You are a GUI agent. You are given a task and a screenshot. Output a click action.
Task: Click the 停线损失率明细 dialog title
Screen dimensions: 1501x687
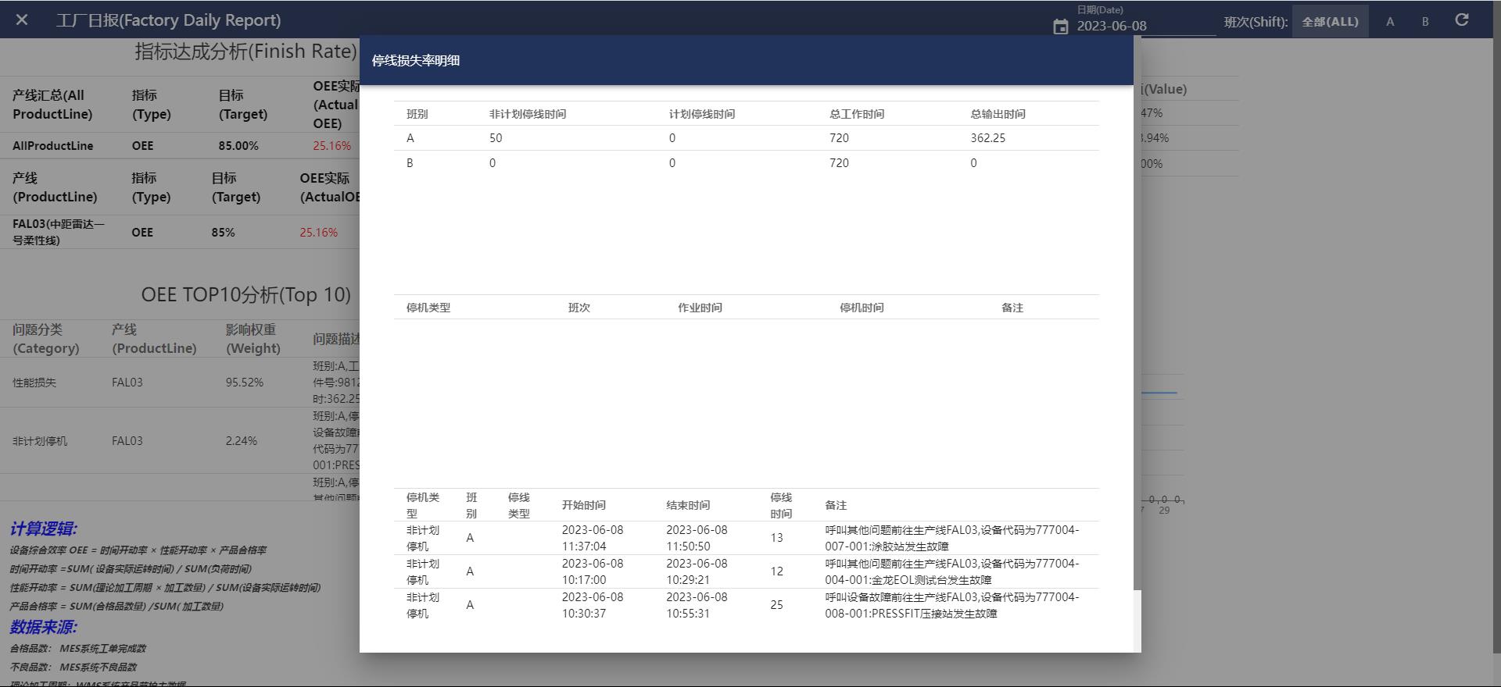[416, 61]
